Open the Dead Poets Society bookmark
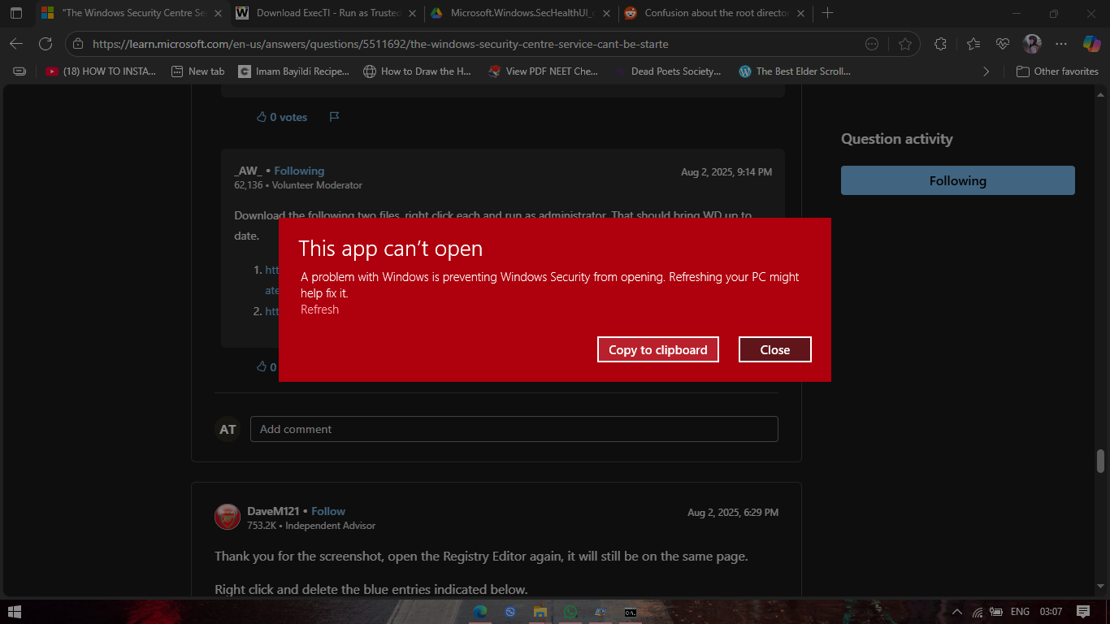1110x624 pixels. point(667,71)
